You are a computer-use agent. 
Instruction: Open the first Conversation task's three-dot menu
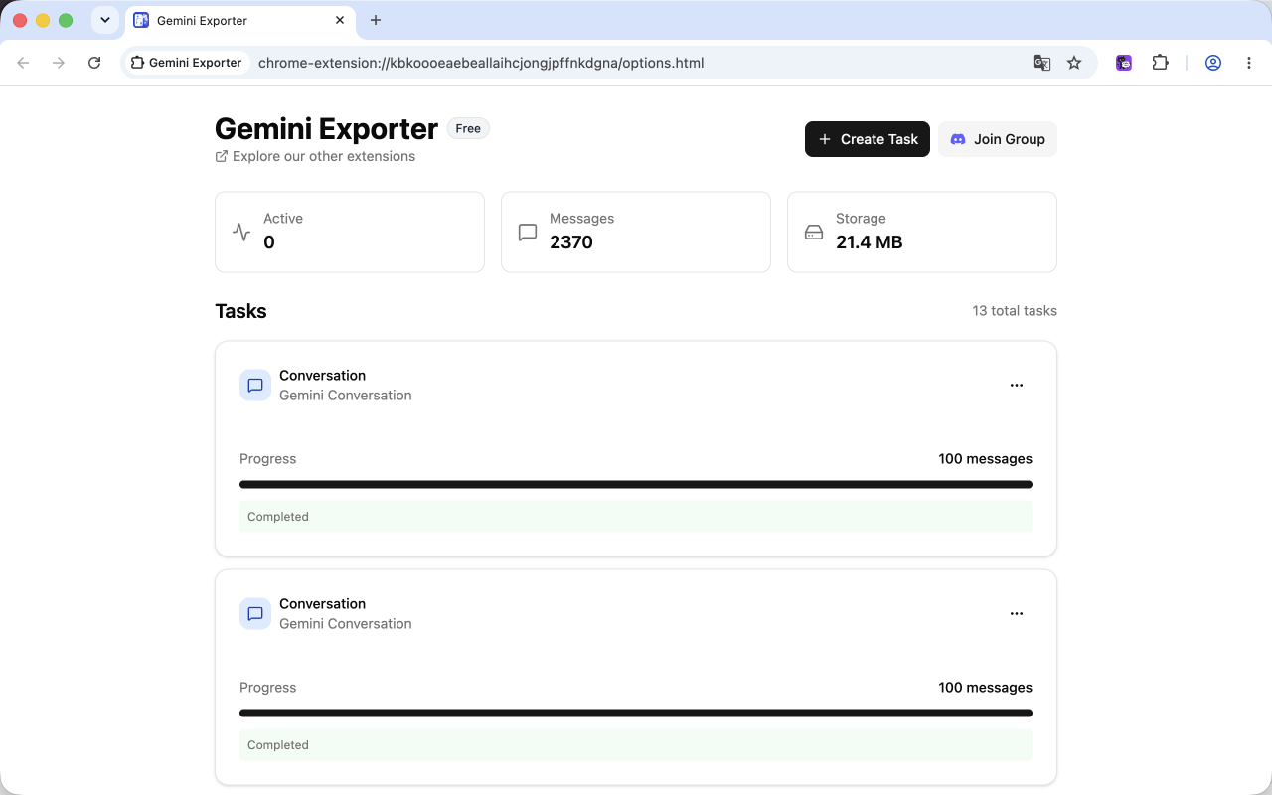point(1016,385)
